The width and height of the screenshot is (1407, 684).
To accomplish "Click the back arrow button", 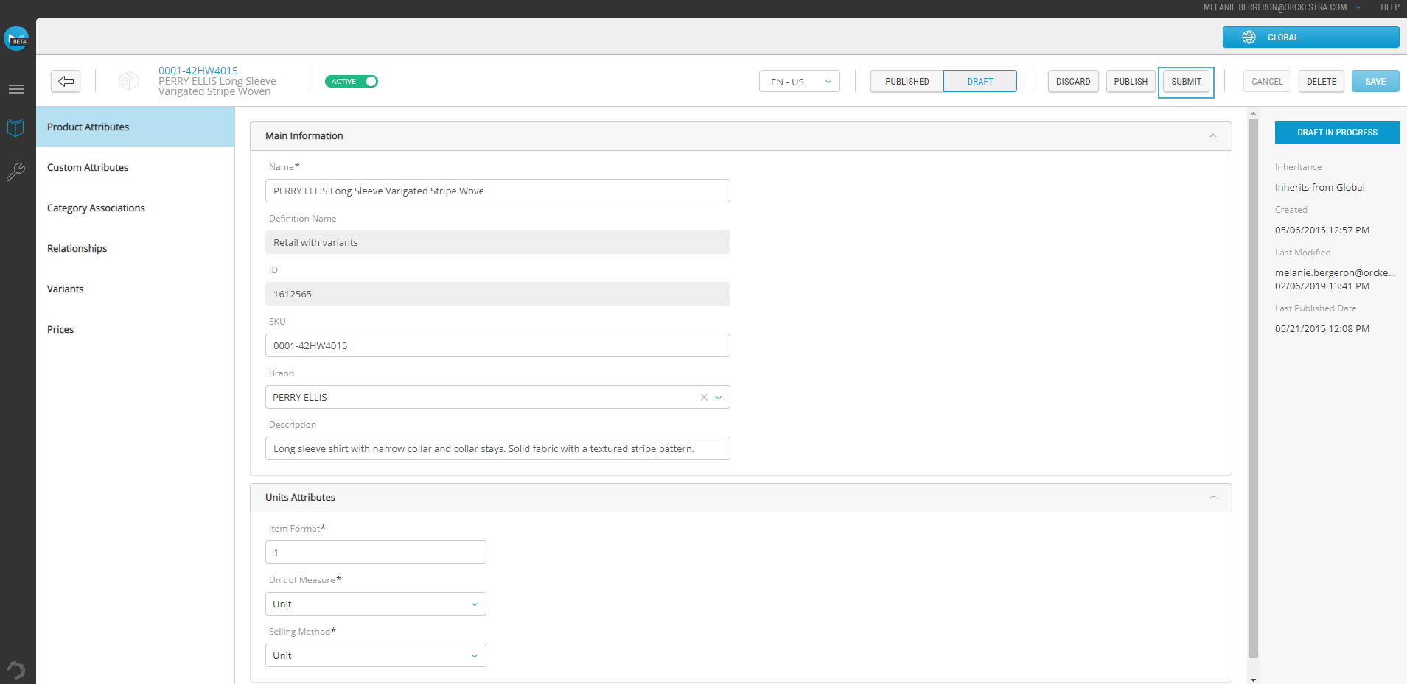I will [x=66, y=81].
